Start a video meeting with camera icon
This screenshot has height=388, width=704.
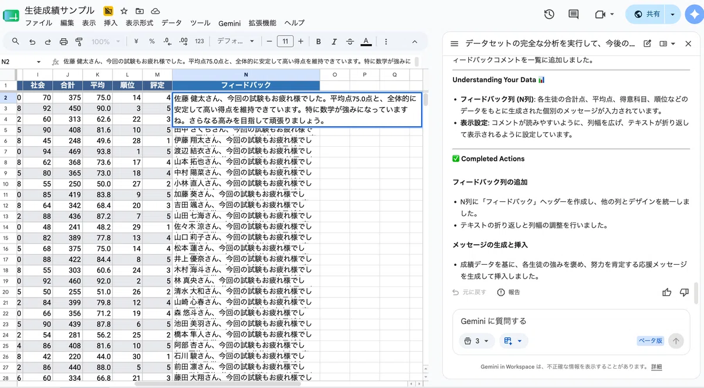[600, 14]
